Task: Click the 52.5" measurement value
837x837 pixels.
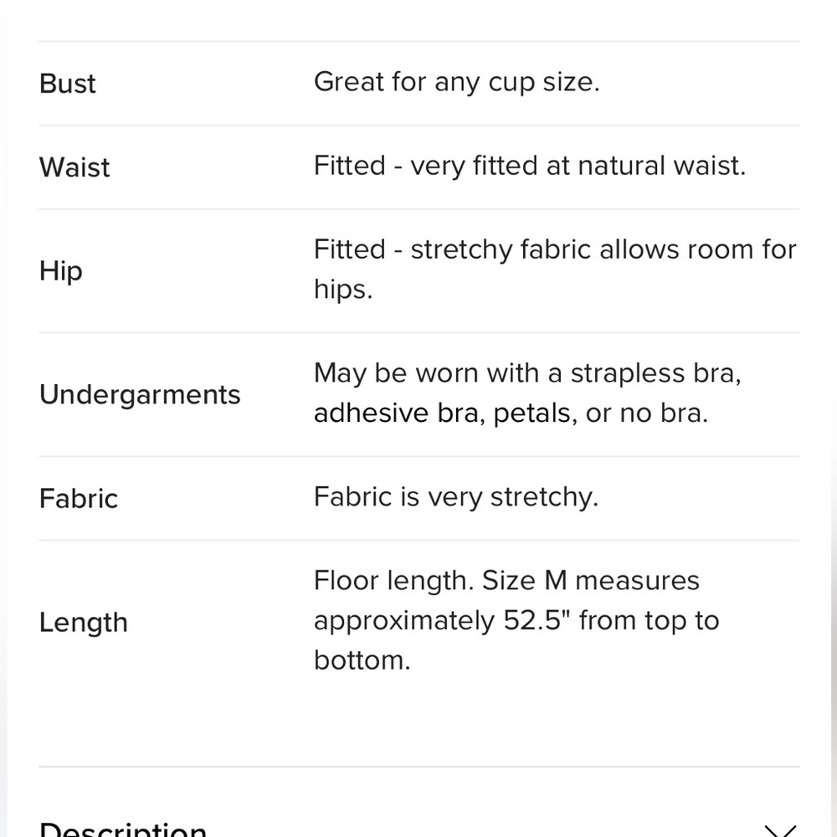Action: pos(537,620)
